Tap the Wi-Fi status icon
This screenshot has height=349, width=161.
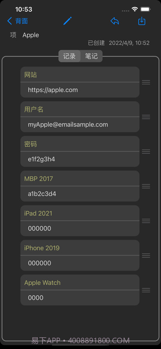tap(135, 9)
